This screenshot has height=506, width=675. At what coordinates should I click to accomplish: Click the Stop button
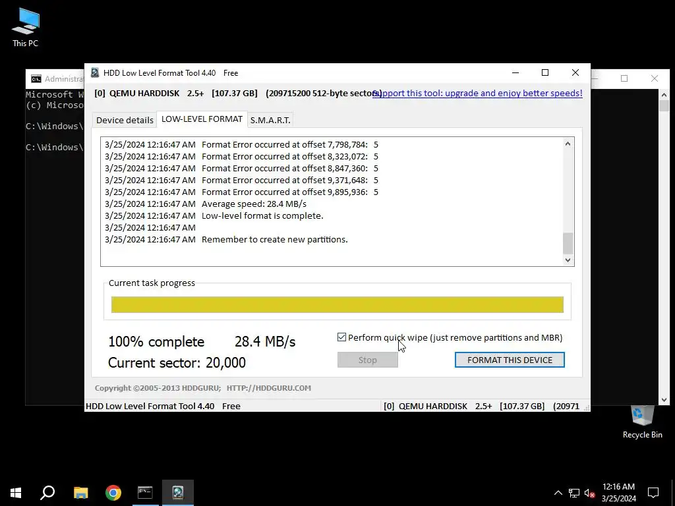pos(368,360)
